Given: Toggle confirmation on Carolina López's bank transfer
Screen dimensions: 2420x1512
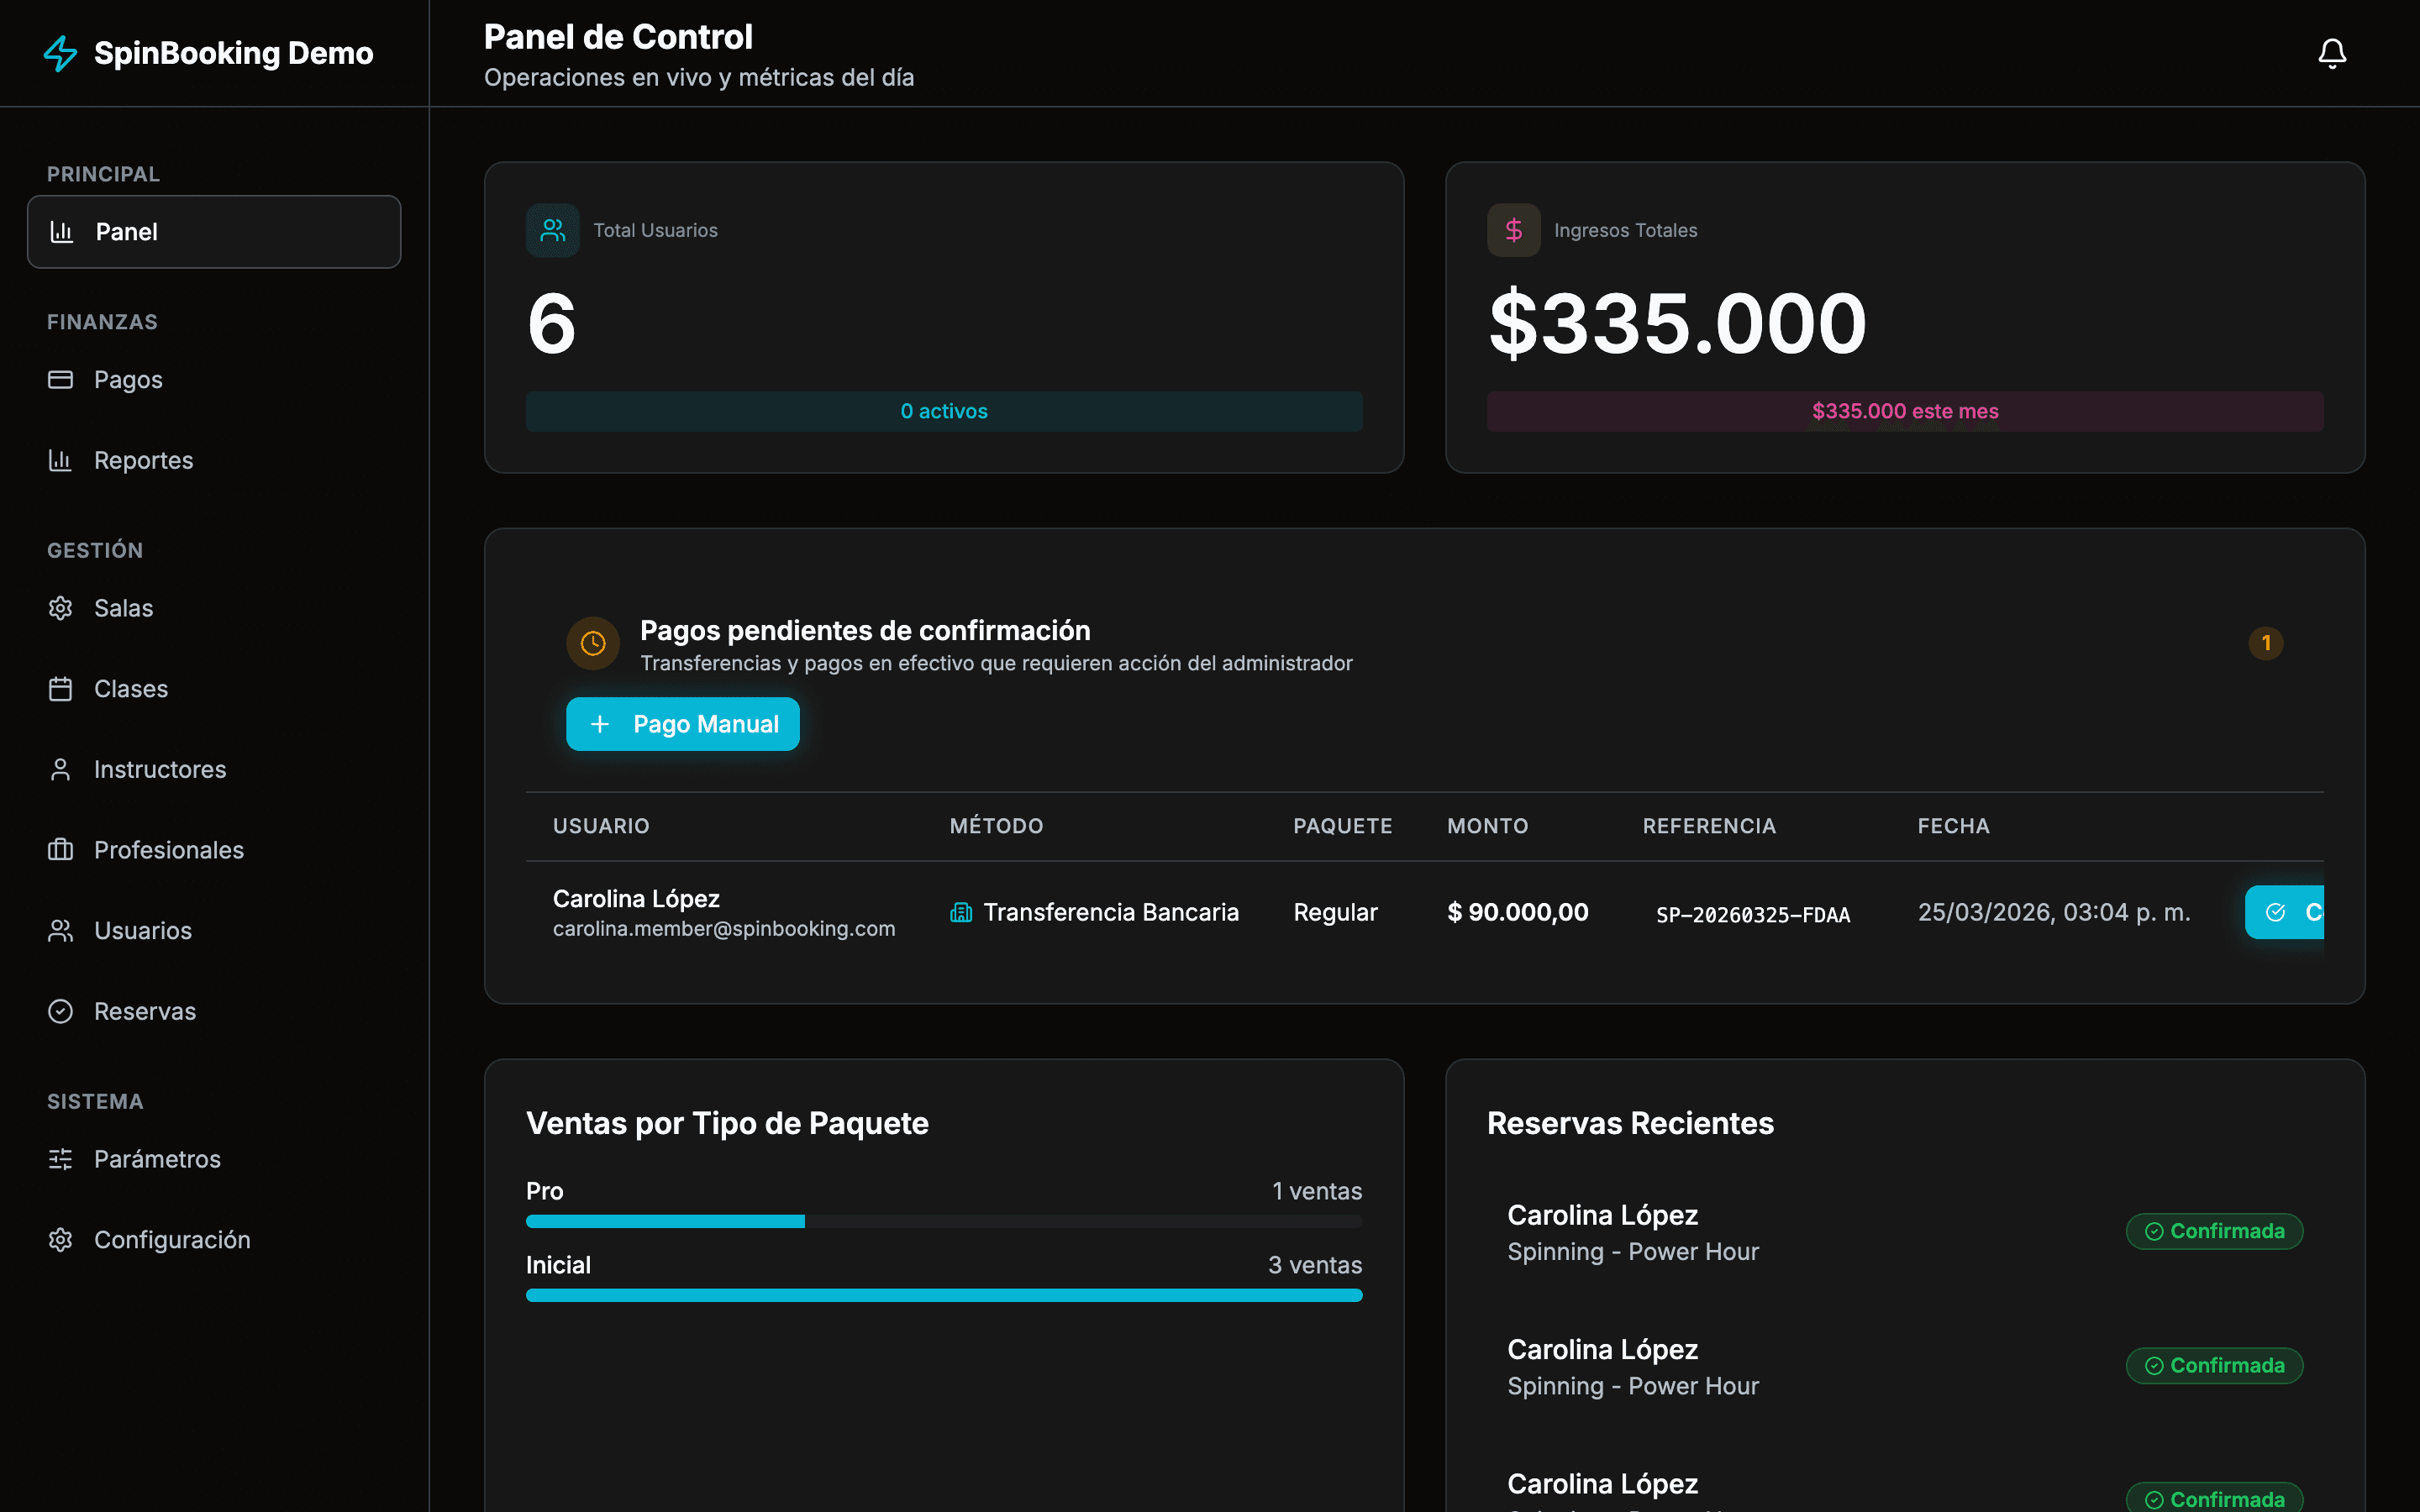Looking at the screenshot, I should click(2290, 911).
